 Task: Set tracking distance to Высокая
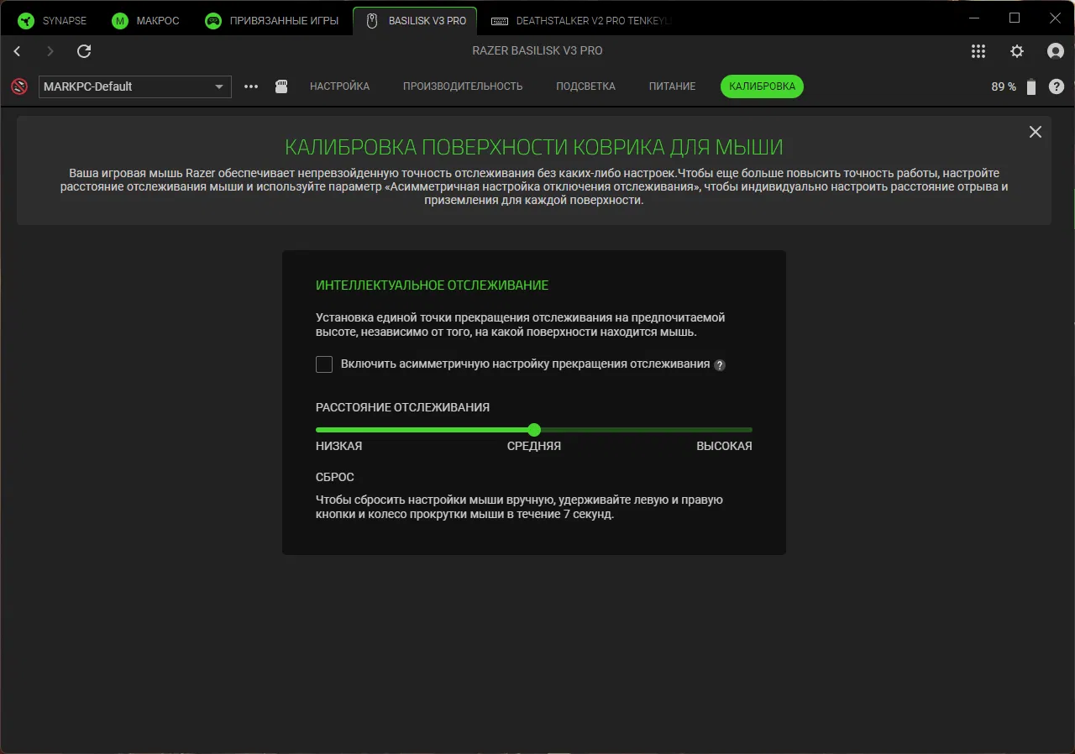click(724, 446)
